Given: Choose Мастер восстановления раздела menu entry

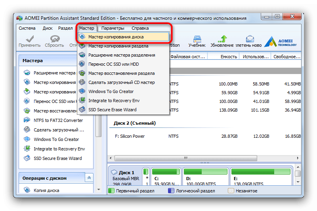Looking at the screenshot, I should [x=123, y=73].
